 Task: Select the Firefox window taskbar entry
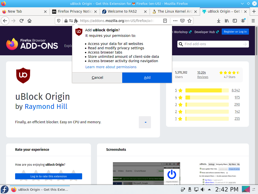40,189
